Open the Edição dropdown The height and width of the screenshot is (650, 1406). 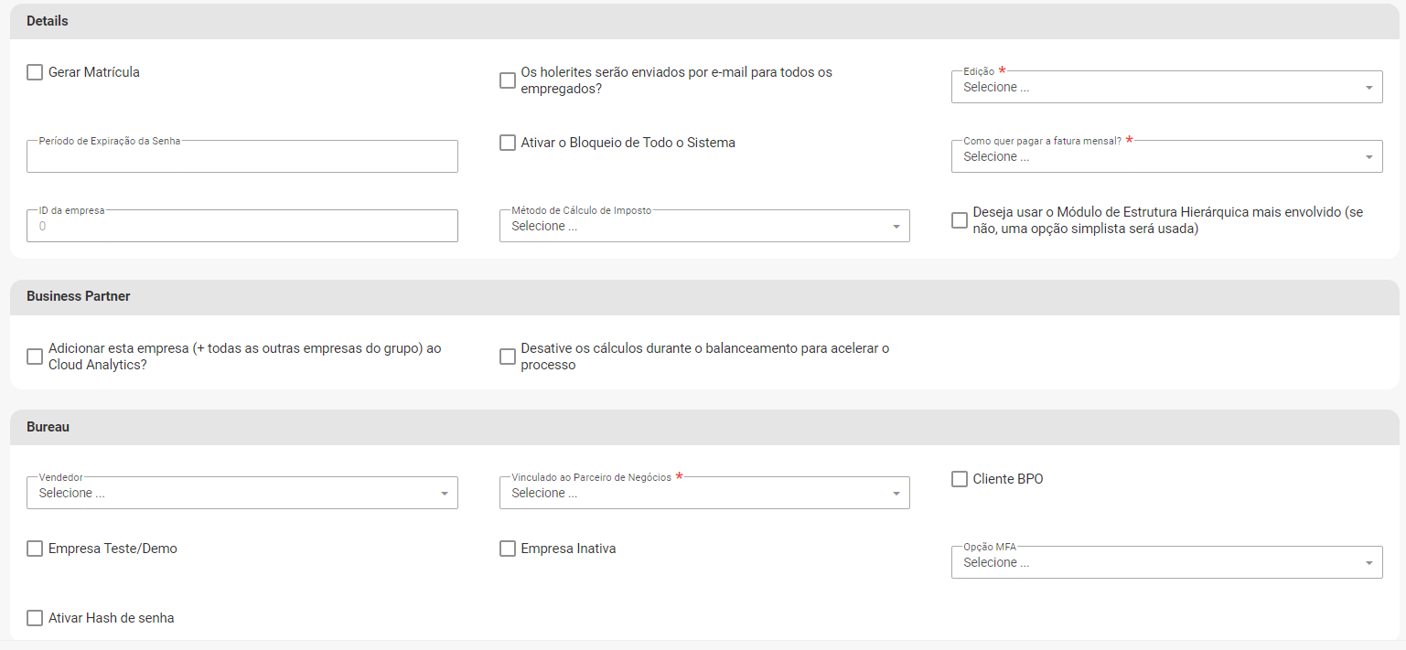click(1166, 88)
